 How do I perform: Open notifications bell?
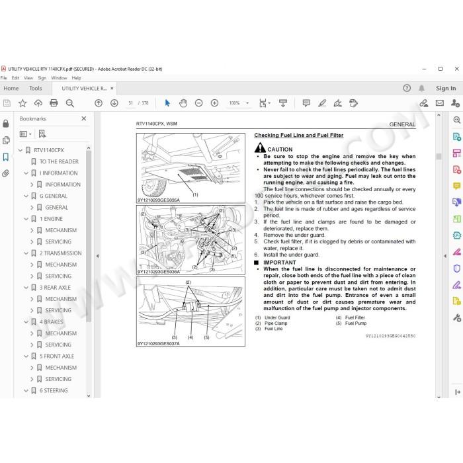[x=422, y=88]
